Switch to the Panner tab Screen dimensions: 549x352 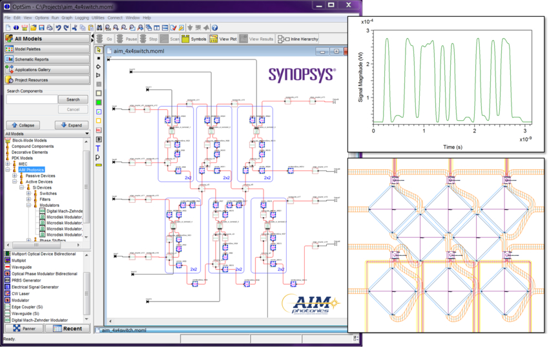[x=24, y=329]
